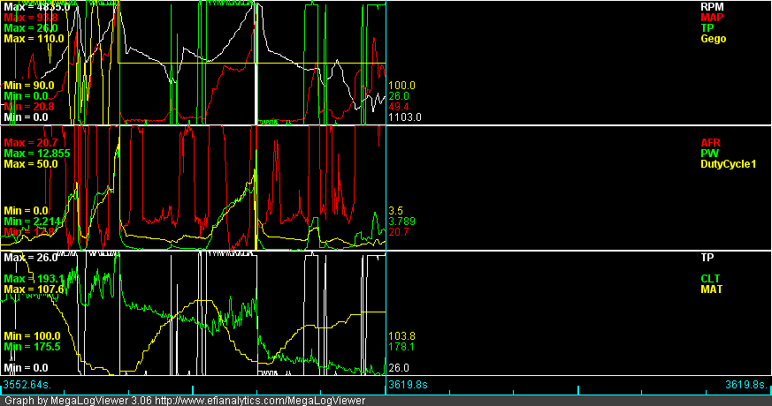Select the yellow MAT legend label
The image size is (772, 406).
pos(710,289)
